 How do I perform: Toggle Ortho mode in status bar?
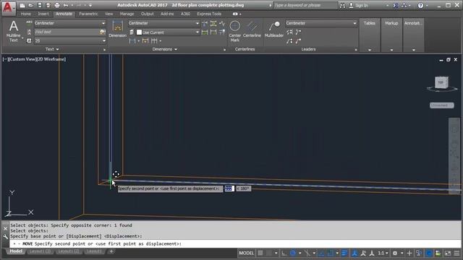(x=284, y=253)
